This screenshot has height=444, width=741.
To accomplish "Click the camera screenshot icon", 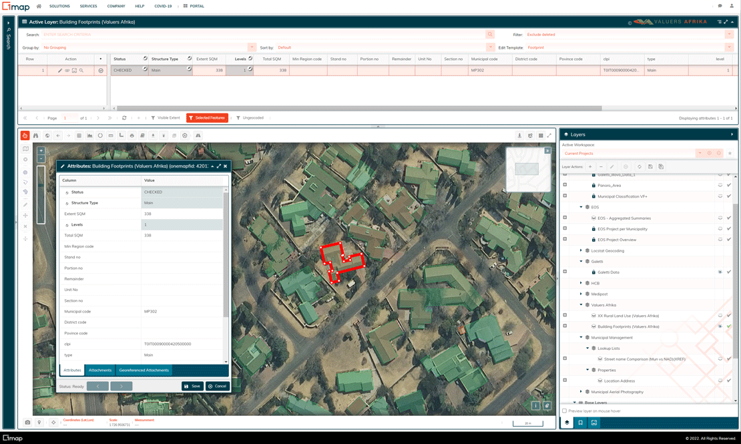I will tap(27, 422).
